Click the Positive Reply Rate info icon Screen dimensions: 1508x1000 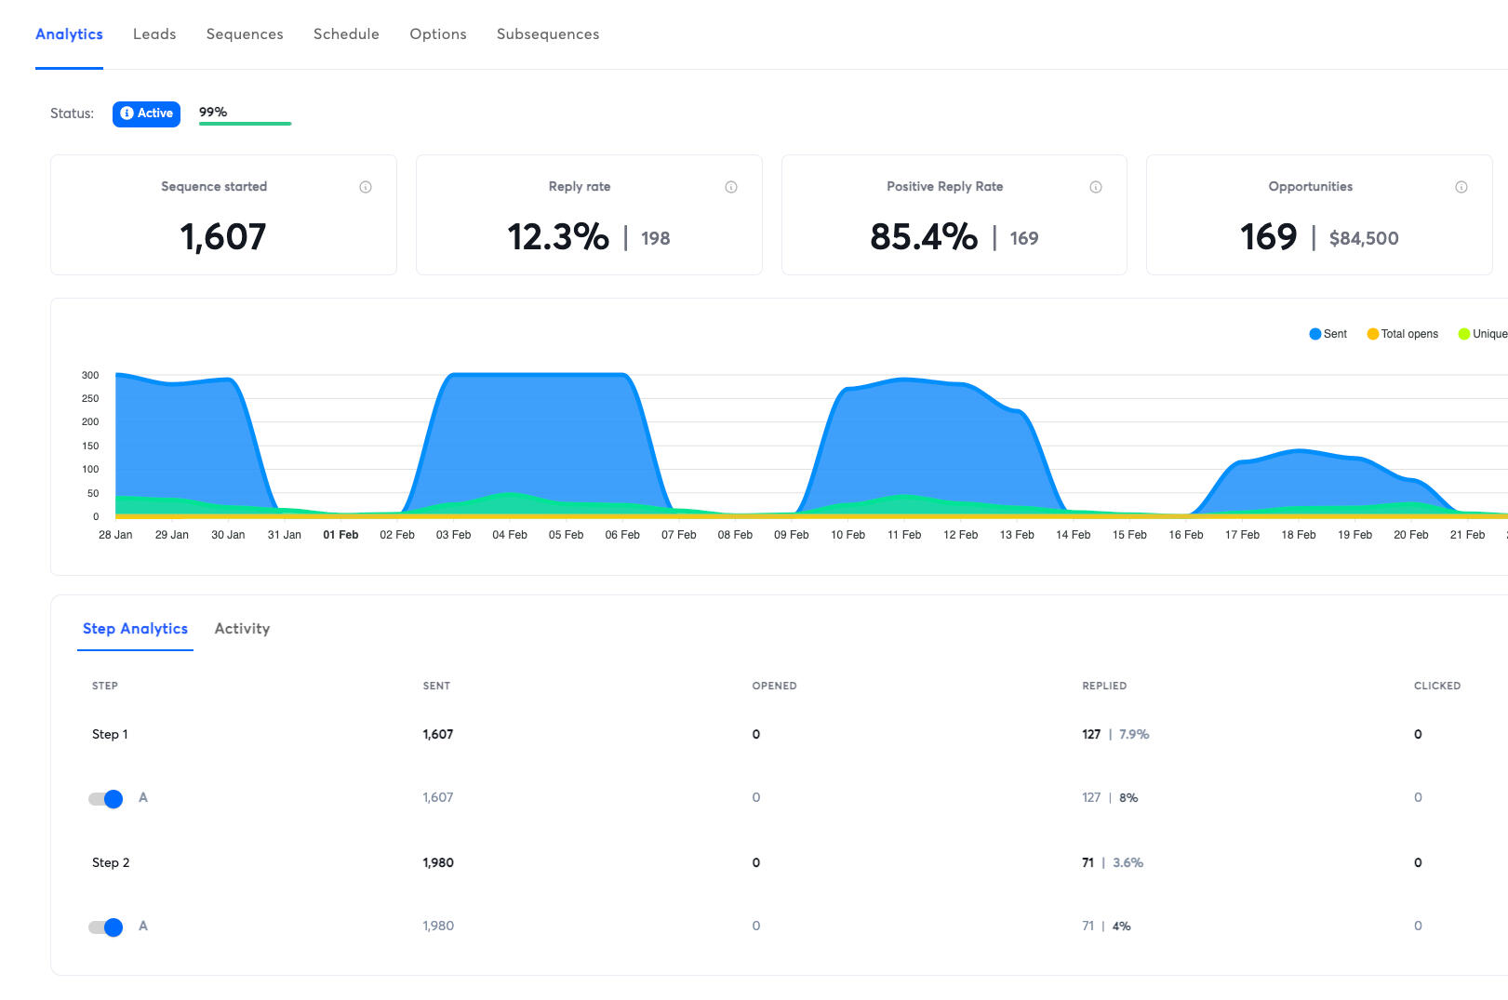(x=1096, y=187)
